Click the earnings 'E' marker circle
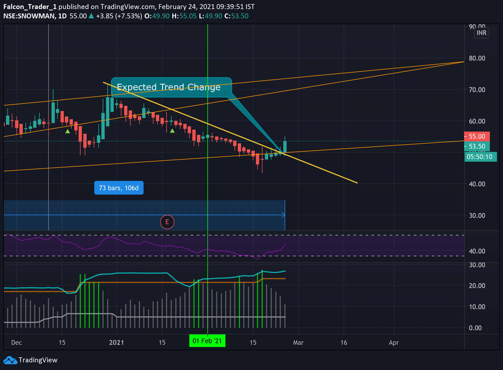 [167, 222]
